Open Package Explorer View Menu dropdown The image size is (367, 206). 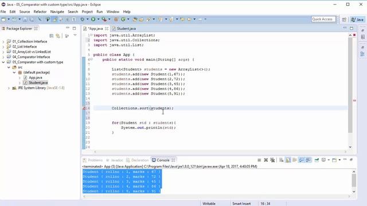coord(75,35)
